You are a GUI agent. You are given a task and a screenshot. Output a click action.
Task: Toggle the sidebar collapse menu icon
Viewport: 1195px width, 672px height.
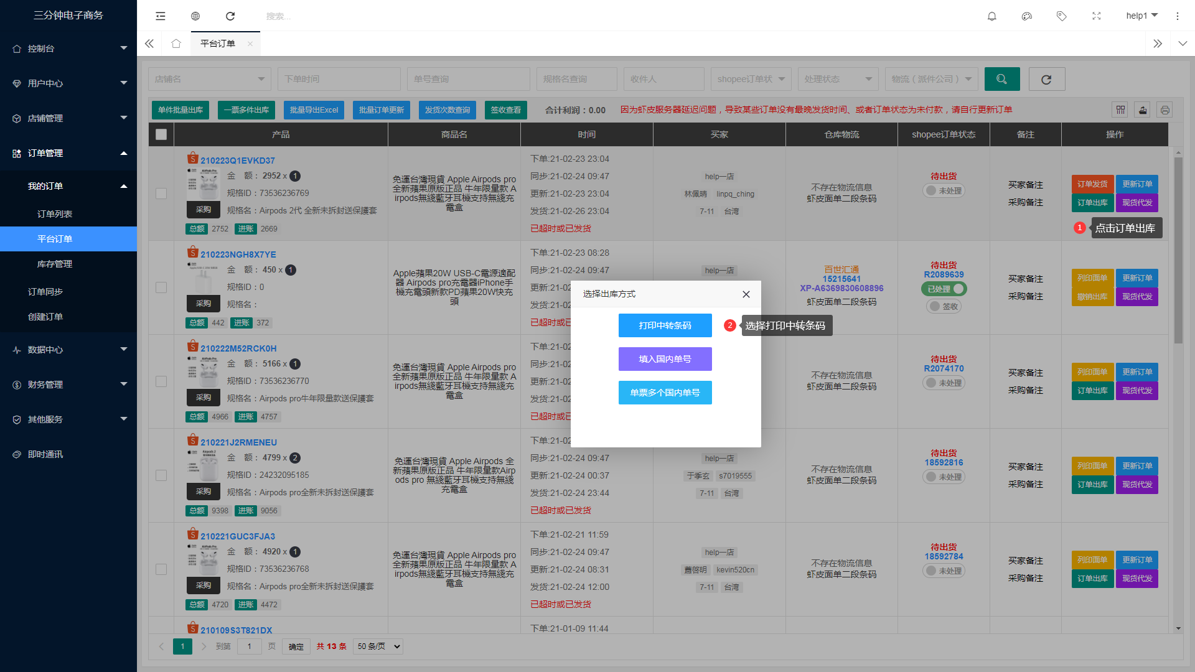161,16
